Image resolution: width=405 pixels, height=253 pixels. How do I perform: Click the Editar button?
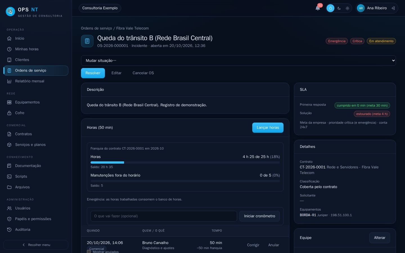coord(116,73)
